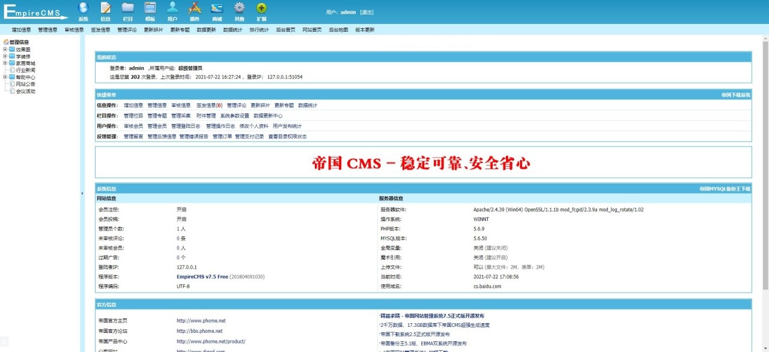This screenshot has height=352, width=769.
Task: Open 查看目录权限状态 in the quick menu
Action: [287, 136]
